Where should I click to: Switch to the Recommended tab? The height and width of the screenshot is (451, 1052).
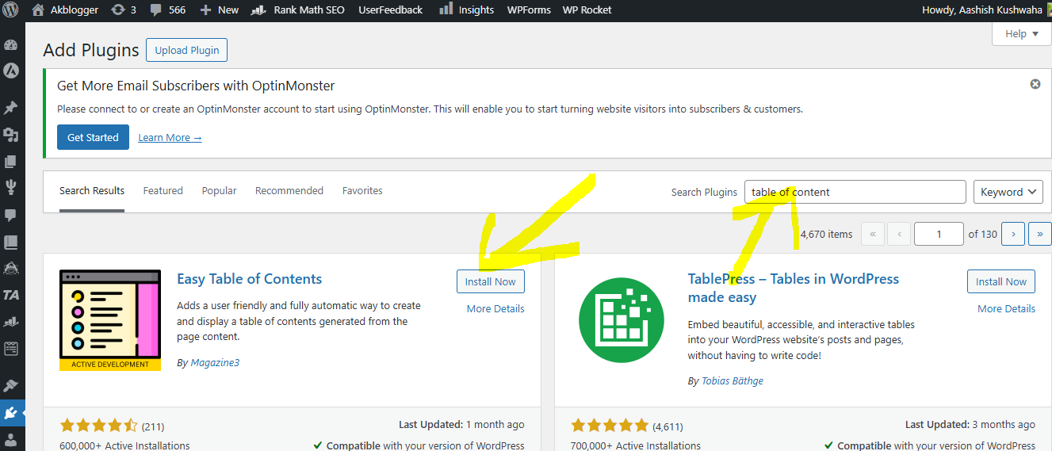point(289,191)
